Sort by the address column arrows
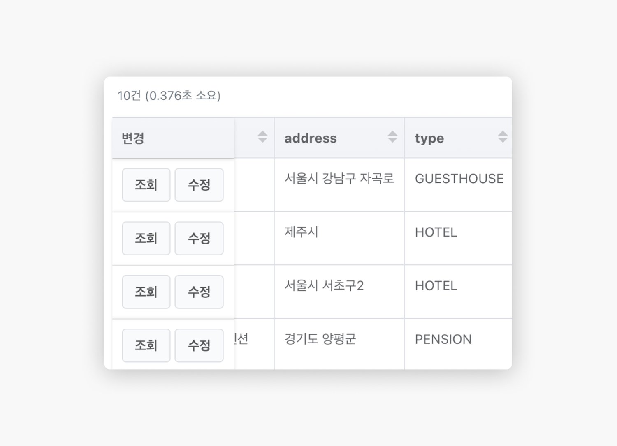617x446 pixels. pos(392,137)
